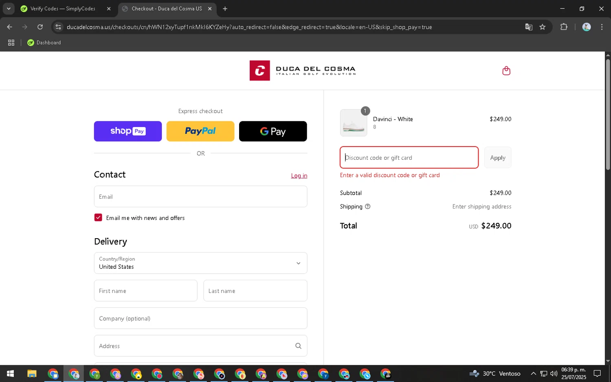This screenshot has height=382, width=611.
Task: Click the Davinci White shoe thumbnail
Action: pos(354,123)
